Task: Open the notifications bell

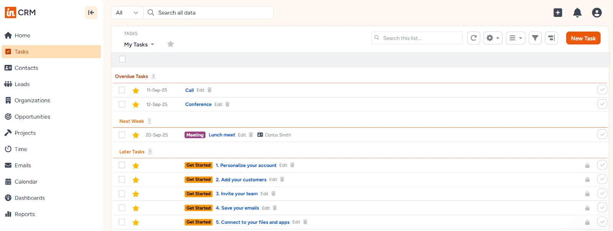Action: pos(577,13)
